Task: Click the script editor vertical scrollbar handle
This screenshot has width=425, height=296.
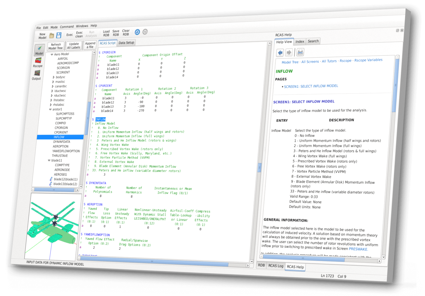Action: [x=259, y=167]
